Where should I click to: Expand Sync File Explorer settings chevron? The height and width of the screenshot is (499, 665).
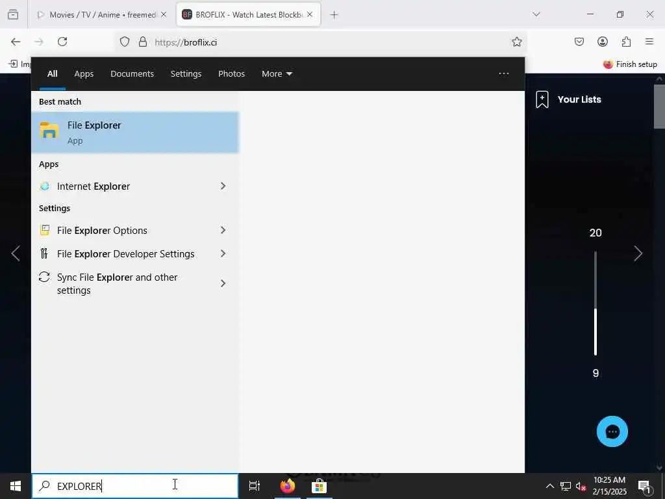coord(223,283)
